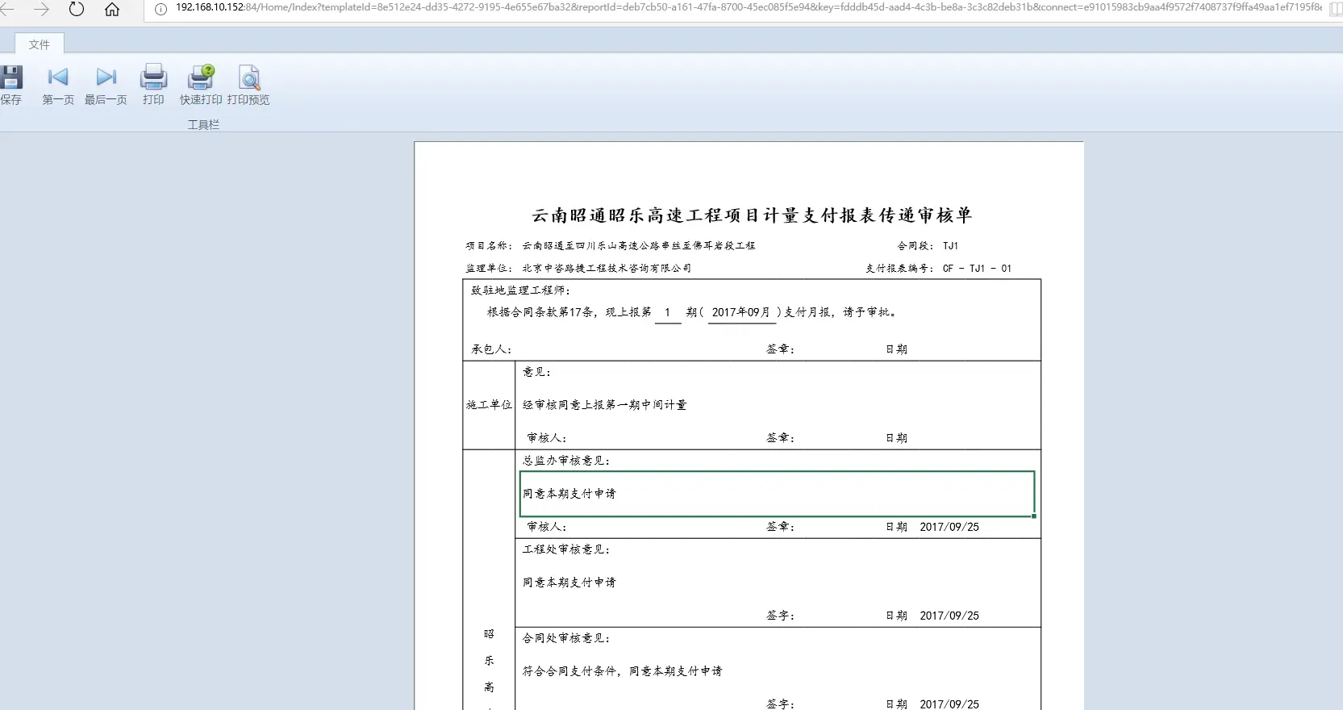1343x710 pixels.
Task: Click text '经审核同意上报第一期中间计量'
Action: pyautogui.click(x=605, y=405)
